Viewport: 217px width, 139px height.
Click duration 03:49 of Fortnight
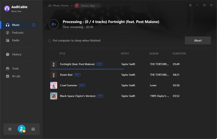click(176, 64)
